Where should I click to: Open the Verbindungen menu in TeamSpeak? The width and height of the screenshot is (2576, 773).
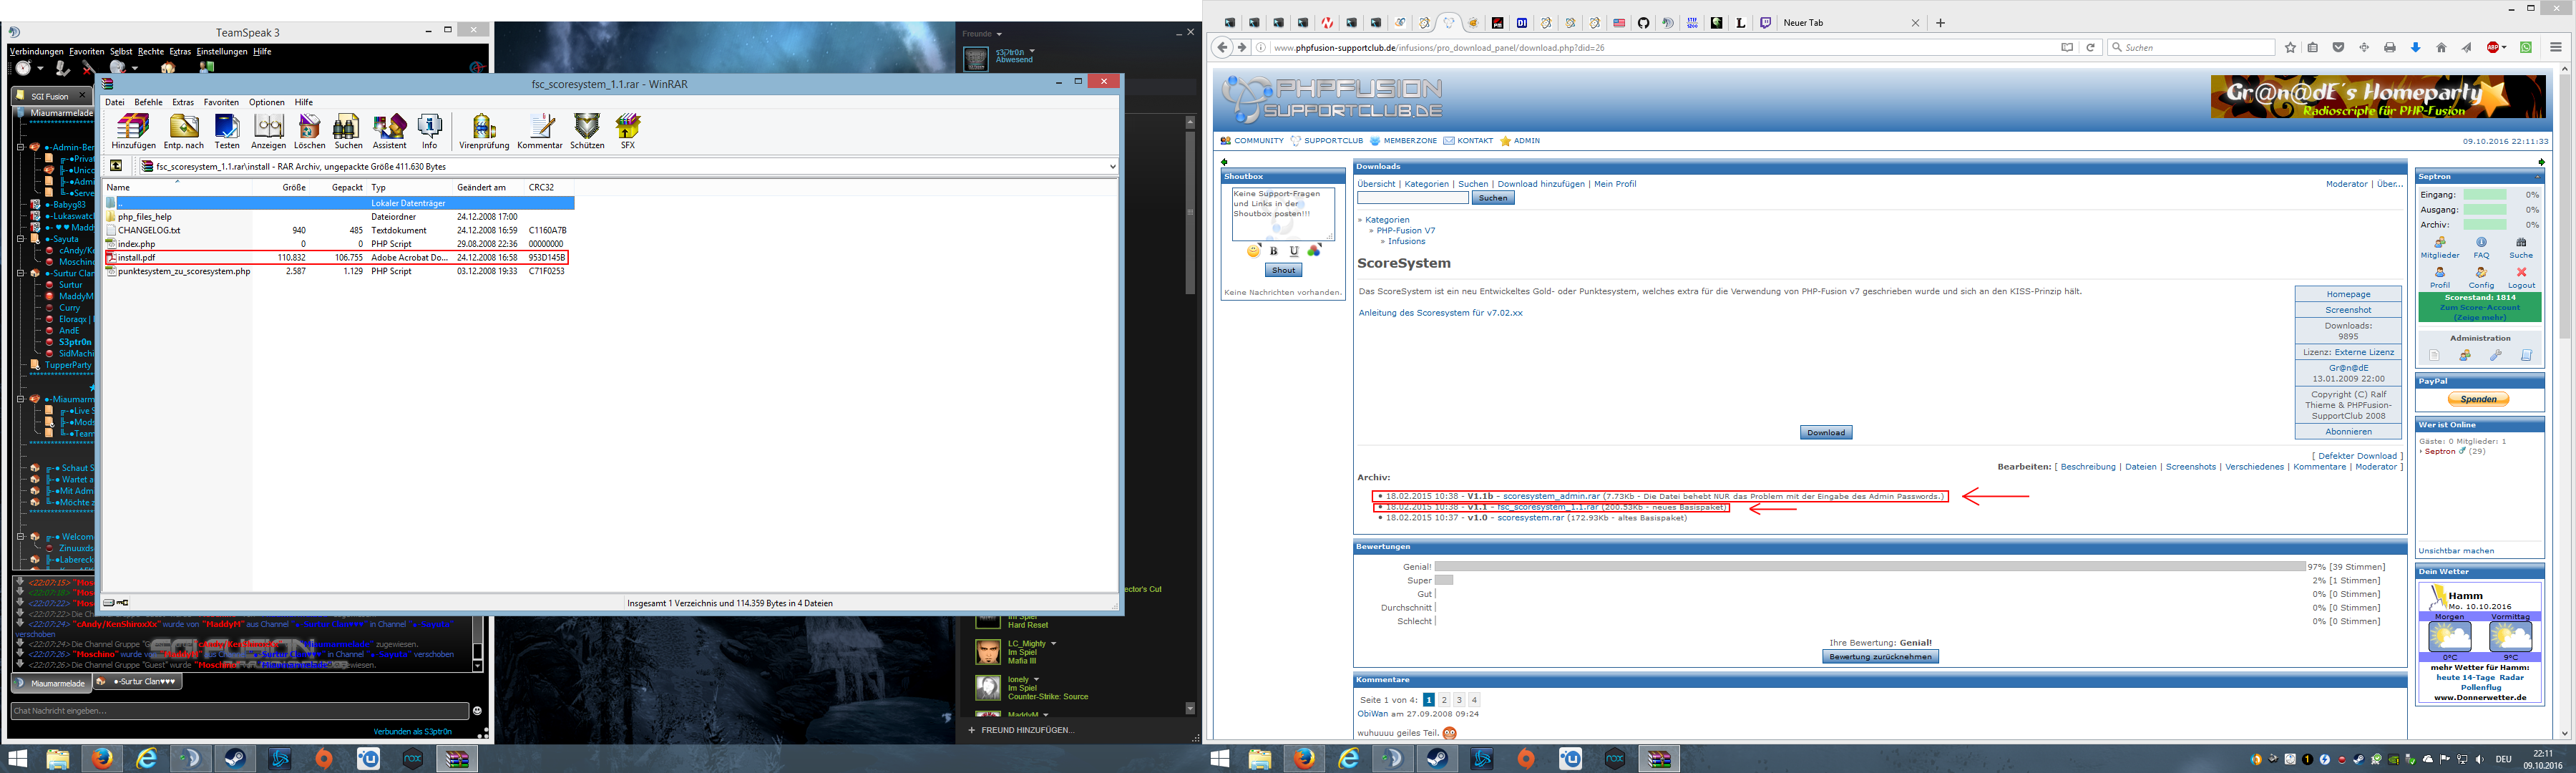tap(37, 51)
